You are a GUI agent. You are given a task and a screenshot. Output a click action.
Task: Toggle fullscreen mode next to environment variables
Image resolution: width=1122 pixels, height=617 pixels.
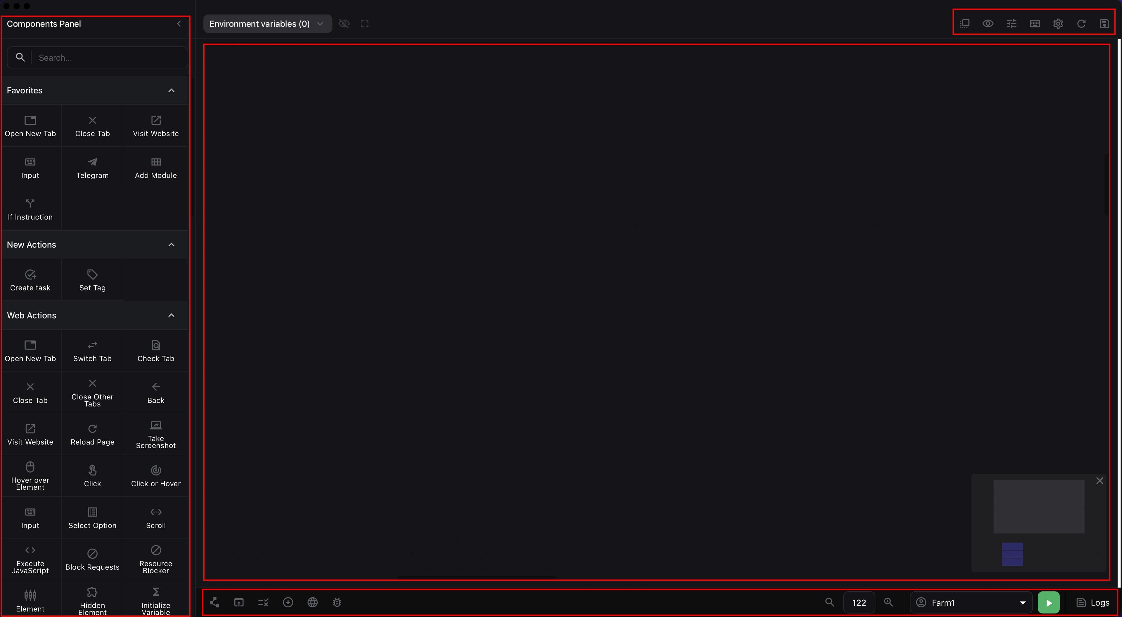click(x=365, y=24)
